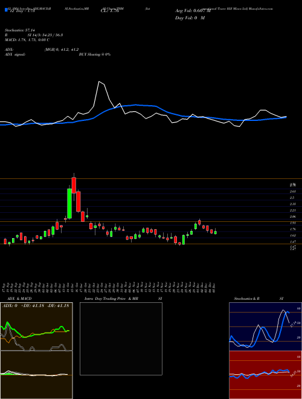302x399 pixels.
Task: Click the 1.62 price axis label
Action: (x=292, y=236)
